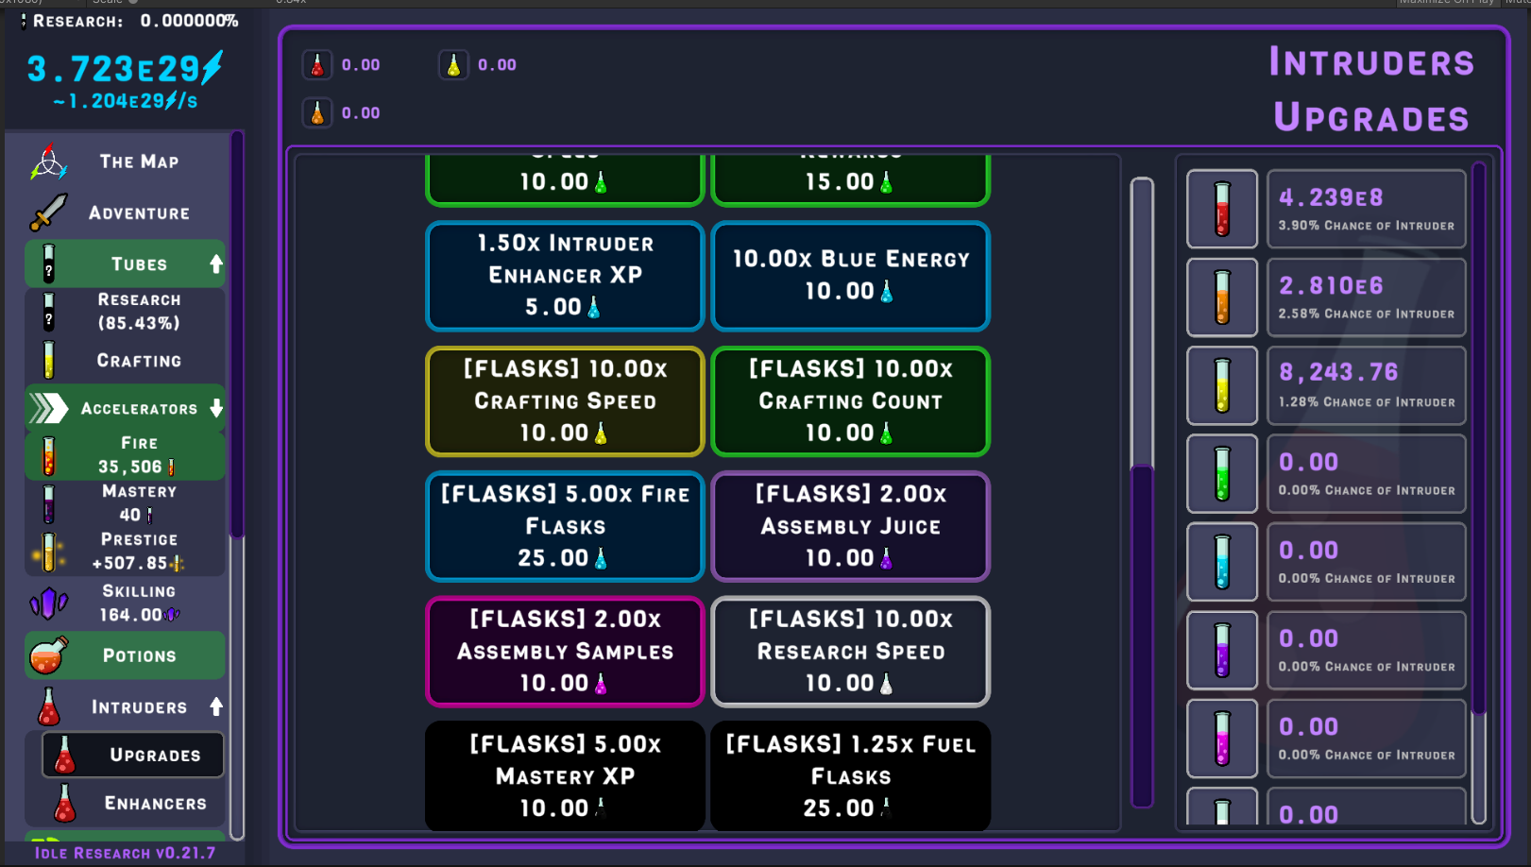Buy the 1.50x Intruder Enhancer XP upgrade
This screenshot has width=1531, height=867.
565,276
